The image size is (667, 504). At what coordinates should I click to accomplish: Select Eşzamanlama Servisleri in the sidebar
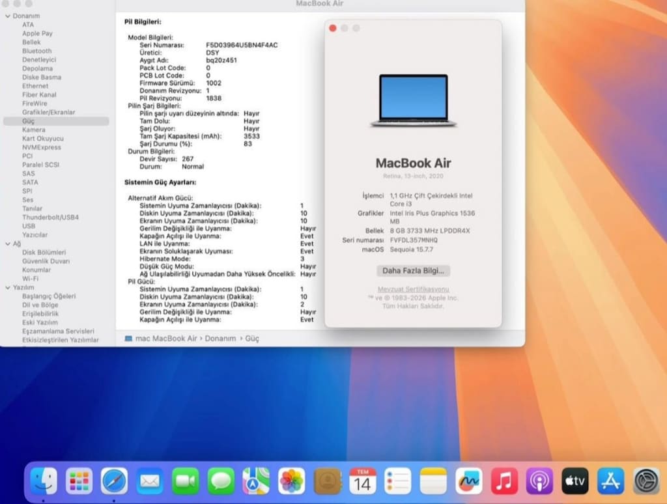pos(58,331)
